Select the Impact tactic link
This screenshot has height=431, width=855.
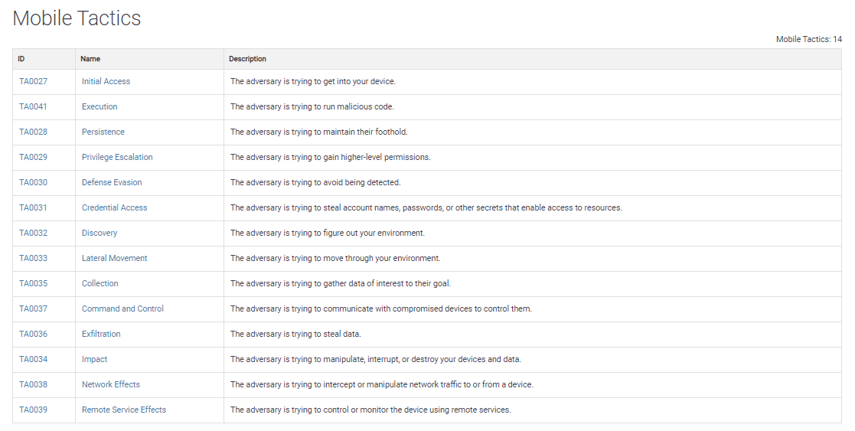[x=94, y=359]
